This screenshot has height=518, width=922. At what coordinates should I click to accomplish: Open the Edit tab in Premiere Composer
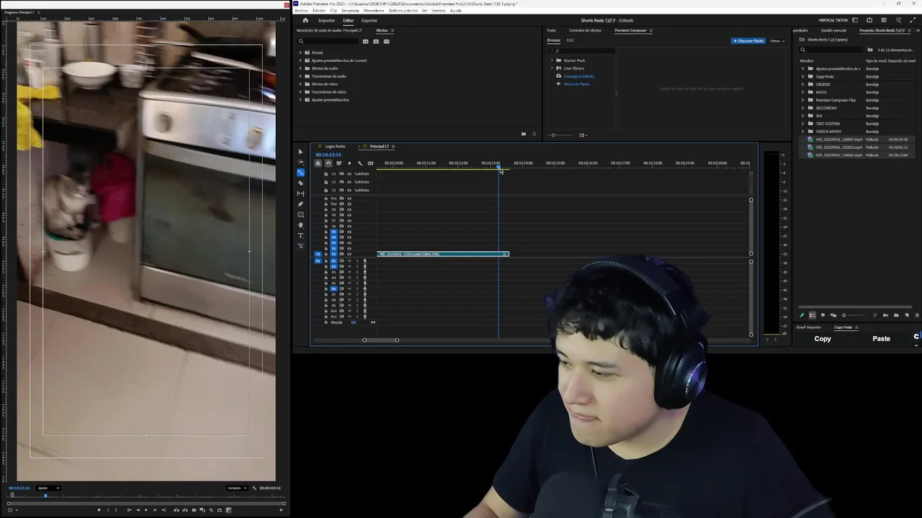(x=570, y=40)
